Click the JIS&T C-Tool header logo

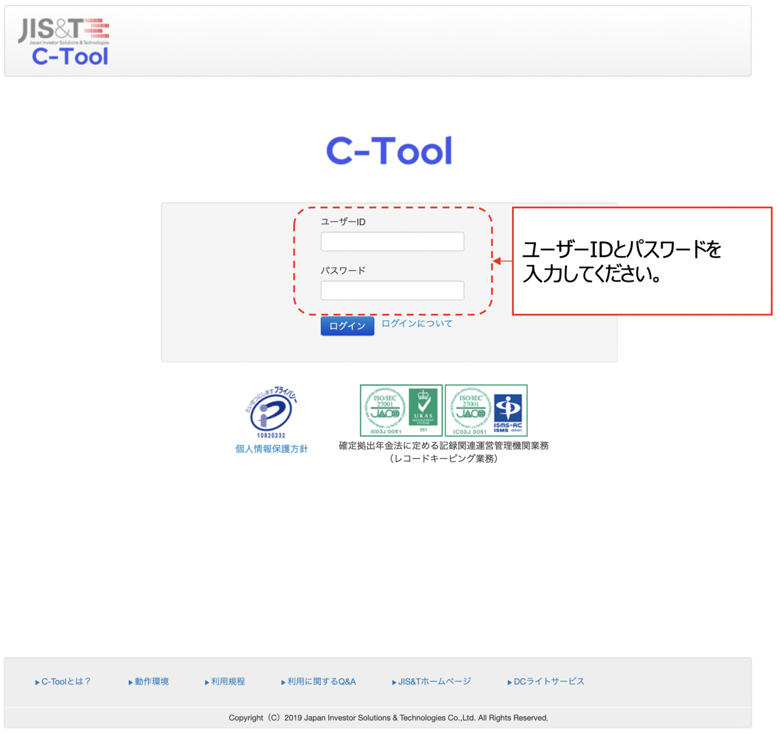pos(63,42)
